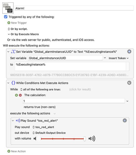Collapse the Play Sound action
The width and height of the screenshot is (136, 155).
point(13,121)
